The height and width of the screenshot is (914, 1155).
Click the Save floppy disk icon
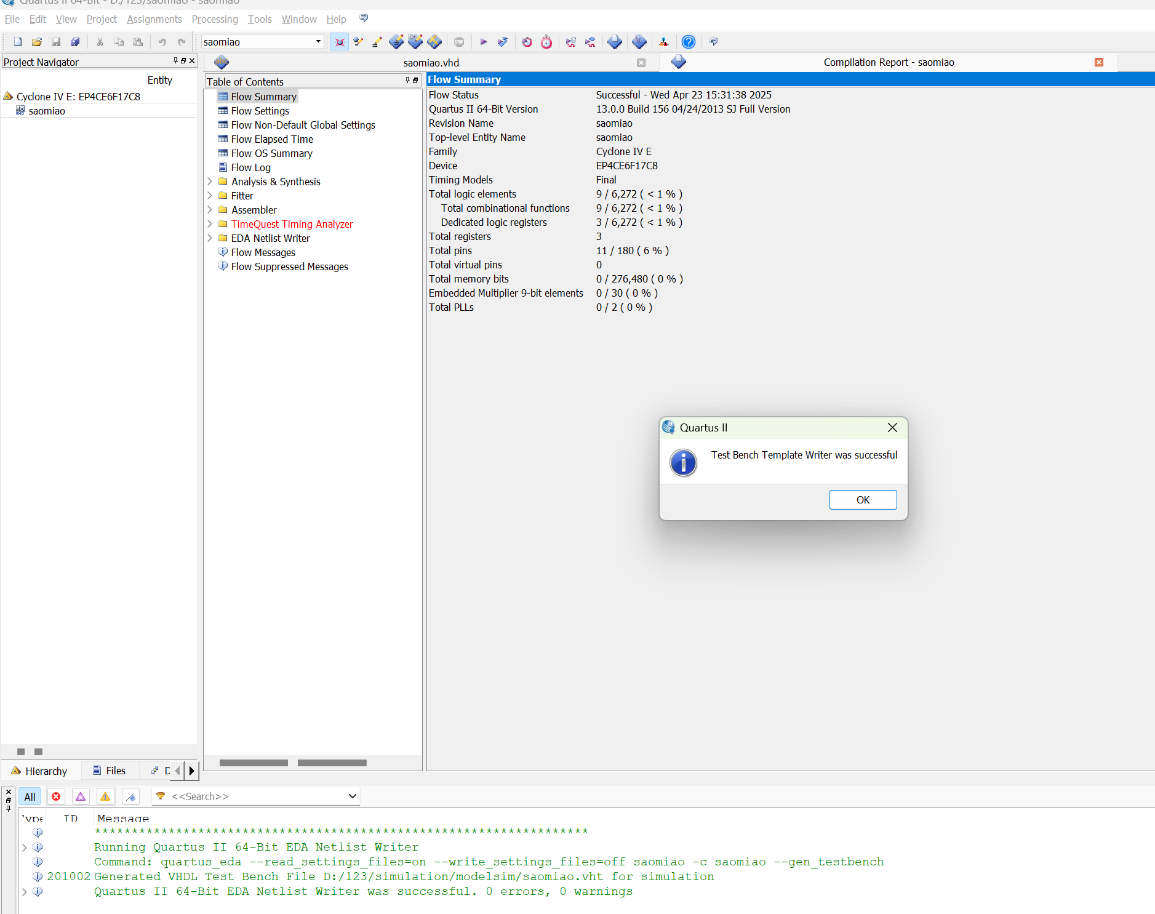[x=56, y=42]
